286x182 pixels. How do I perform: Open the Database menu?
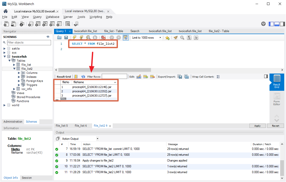[x=53, y=17]
